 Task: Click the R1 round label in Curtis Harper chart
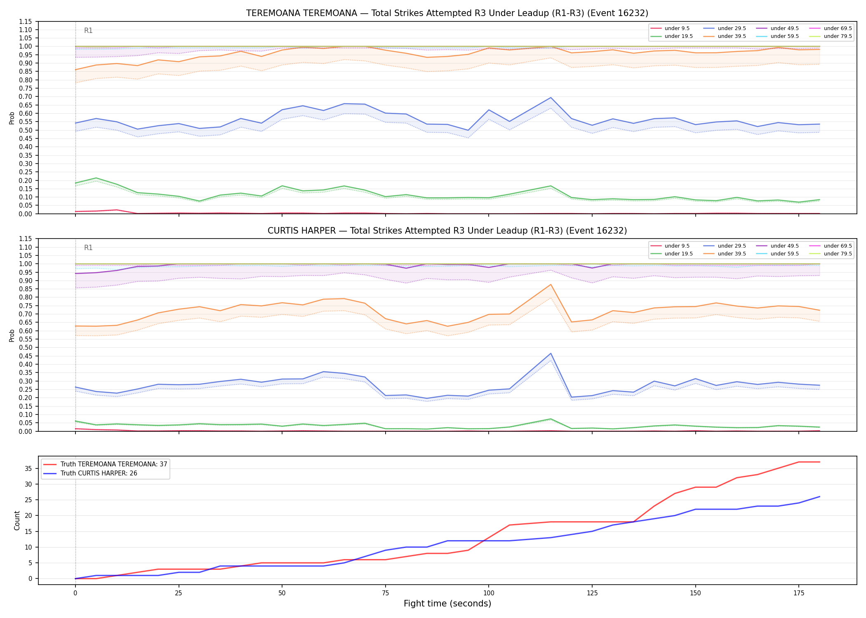tap(88, 248)
